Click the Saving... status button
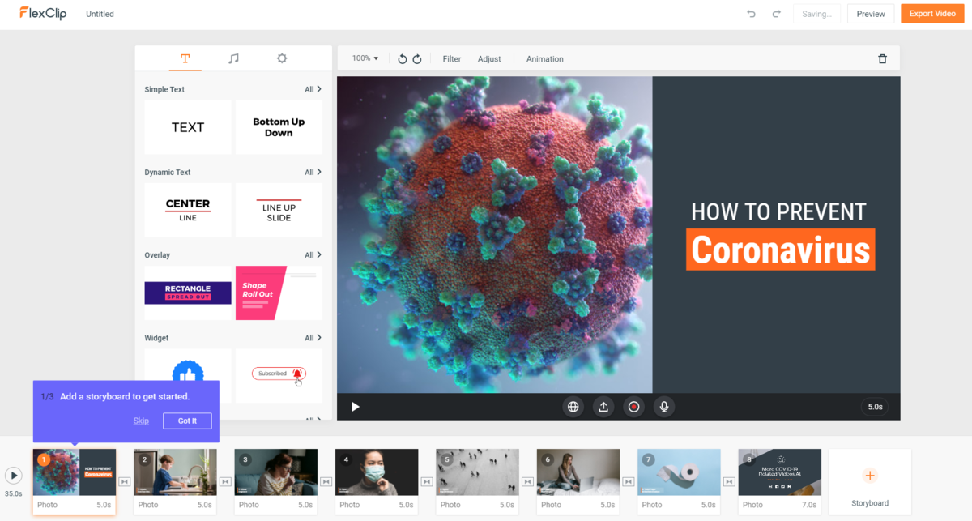This screenshot has width=972, height=521. [816, 14]
